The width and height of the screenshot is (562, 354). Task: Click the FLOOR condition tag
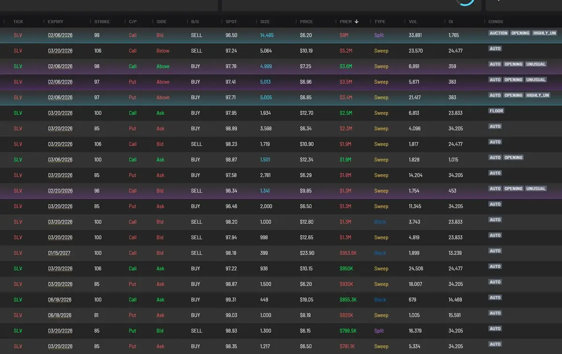[x=496, y=111]
